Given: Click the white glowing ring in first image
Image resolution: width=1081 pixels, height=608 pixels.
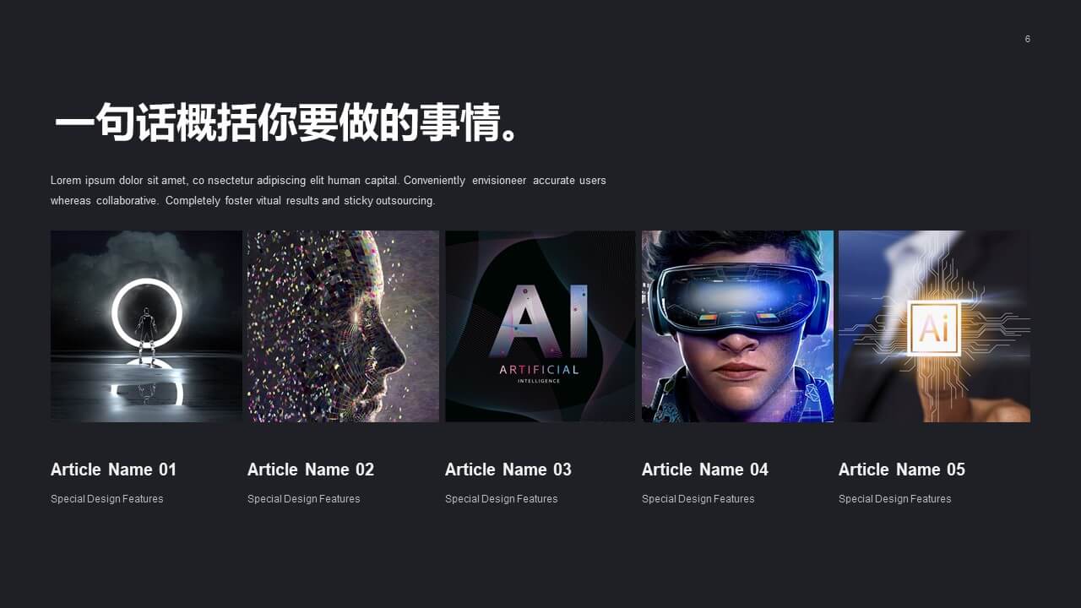Looking at the screenshot, I should (x=147, y=313).
